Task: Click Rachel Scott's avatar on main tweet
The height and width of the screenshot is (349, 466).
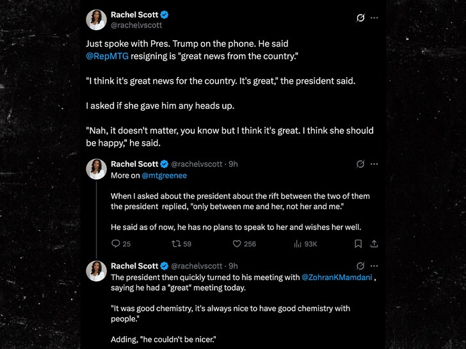Action: (97, 20)
